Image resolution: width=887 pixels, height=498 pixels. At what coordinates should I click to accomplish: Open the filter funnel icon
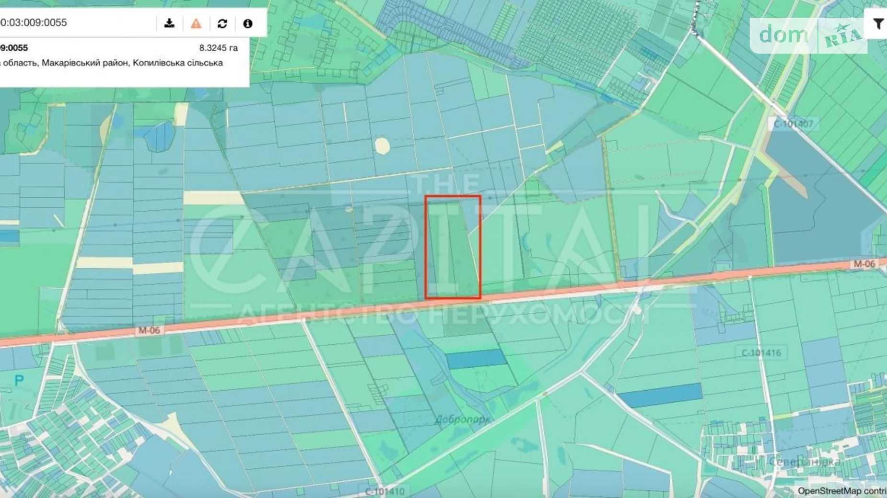[x=878, y=23]
